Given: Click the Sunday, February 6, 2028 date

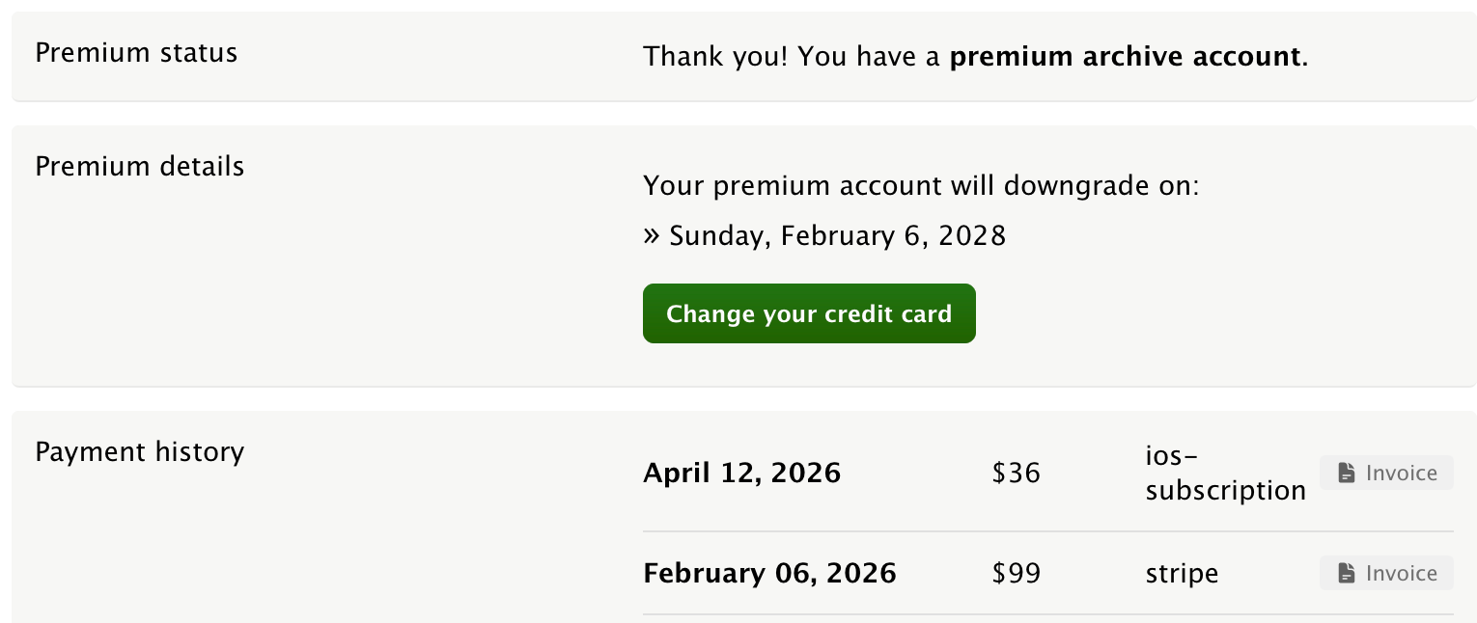Looking at the screenshot, I should 838,235.
